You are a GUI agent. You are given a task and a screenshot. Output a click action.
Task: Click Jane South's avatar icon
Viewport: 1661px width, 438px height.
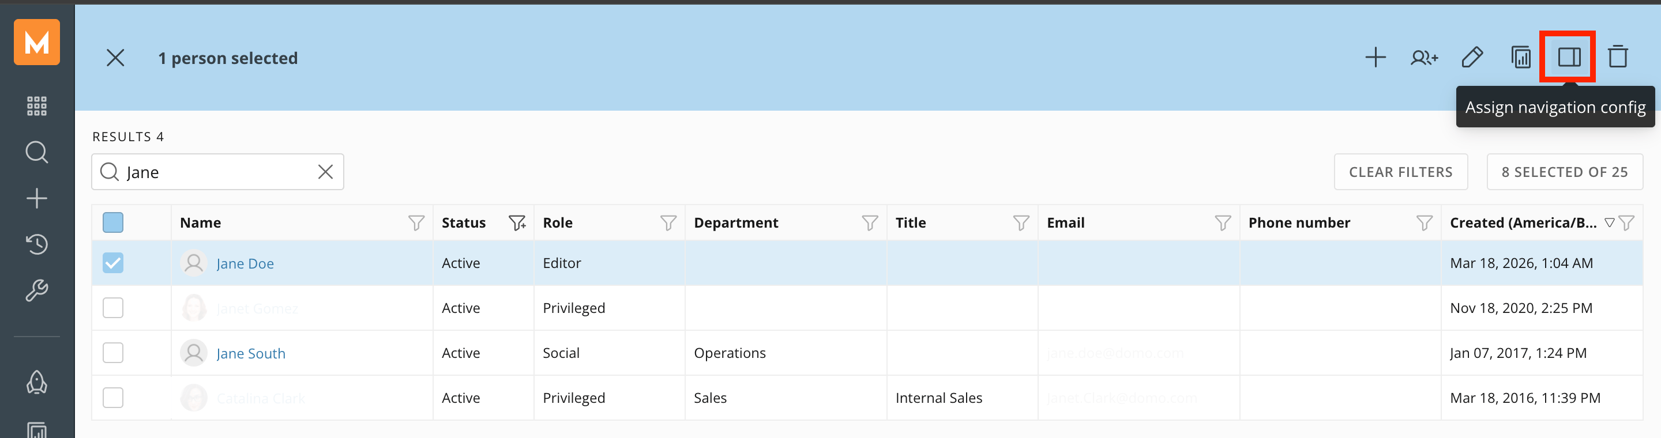193,353
